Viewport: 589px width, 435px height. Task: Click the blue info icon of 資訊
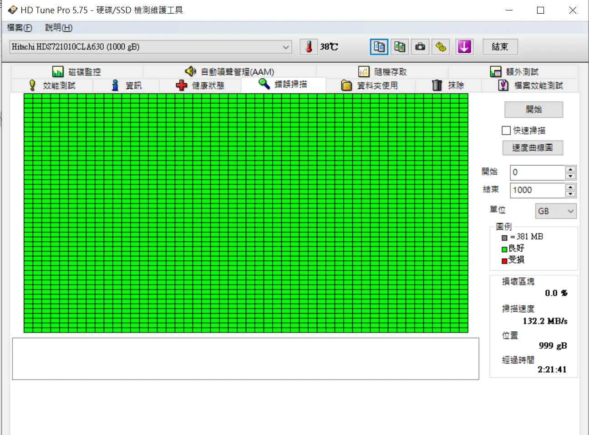pyautogui.click(x=115, y=85)
